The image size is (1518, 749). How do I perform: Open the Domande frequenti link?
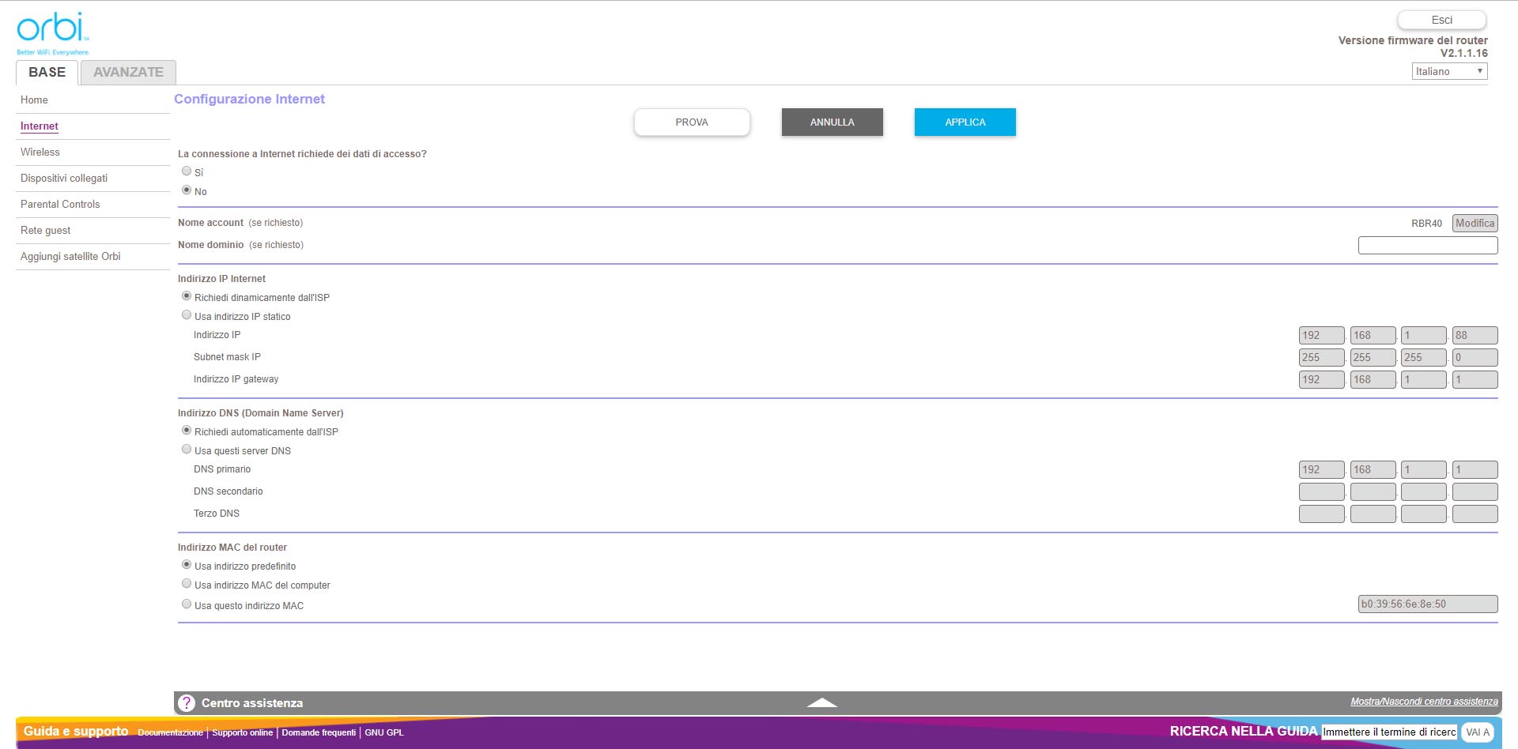pyautogui.click(x=319, y=733)
